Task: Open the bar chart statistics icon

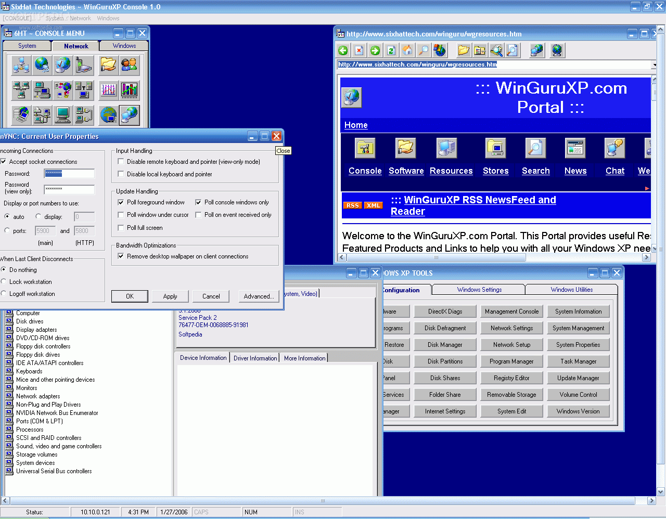Action: [x=129, y=90]
